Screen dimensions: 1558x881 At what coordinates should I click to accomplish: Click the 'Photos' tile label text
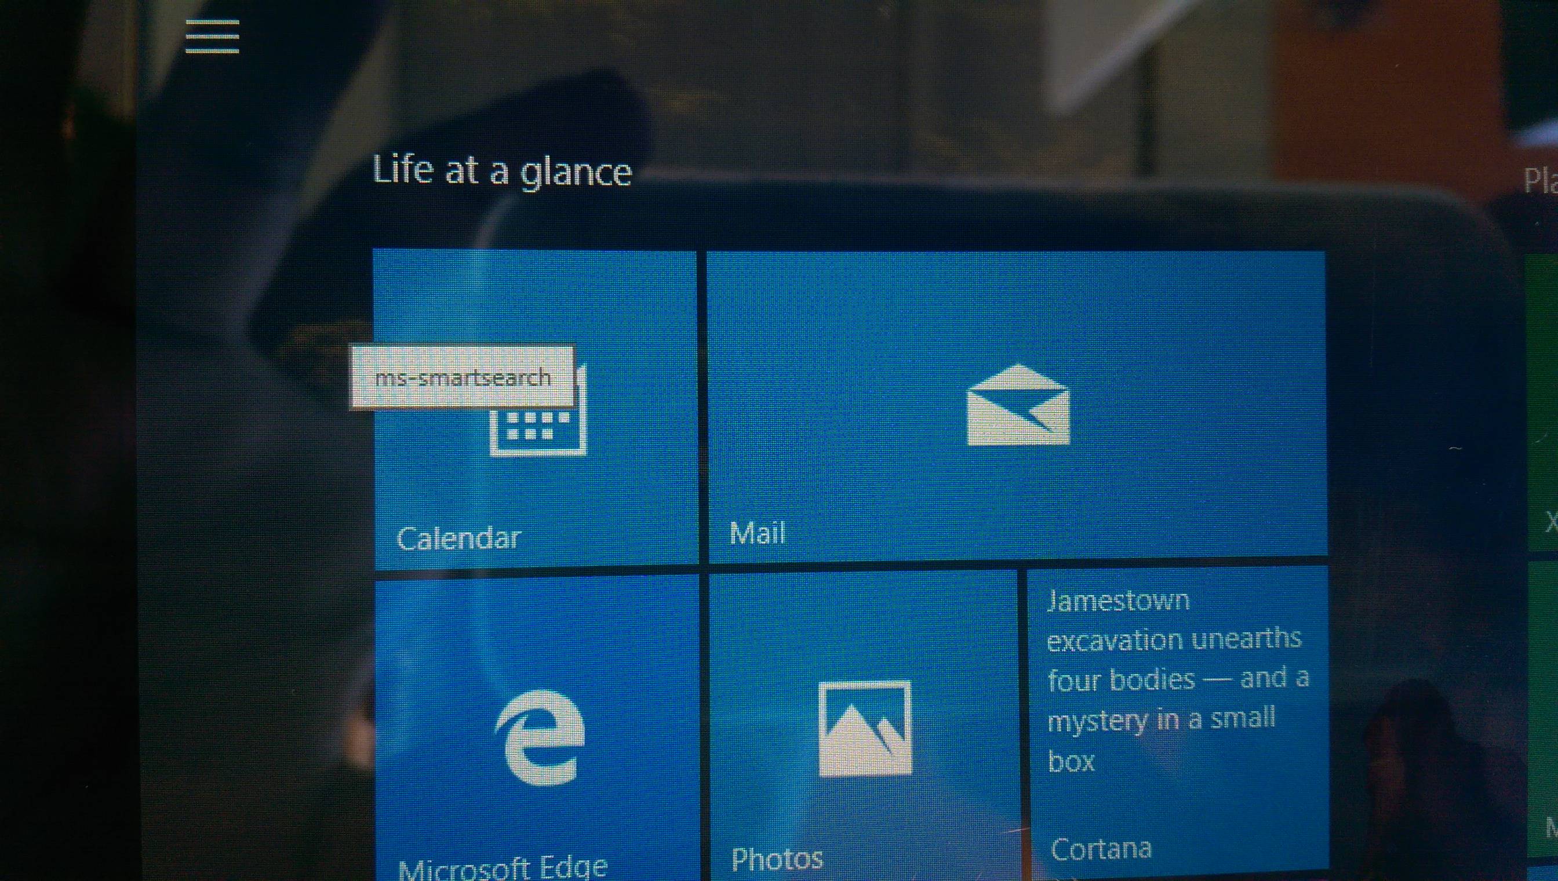click(x=777, y=859)
